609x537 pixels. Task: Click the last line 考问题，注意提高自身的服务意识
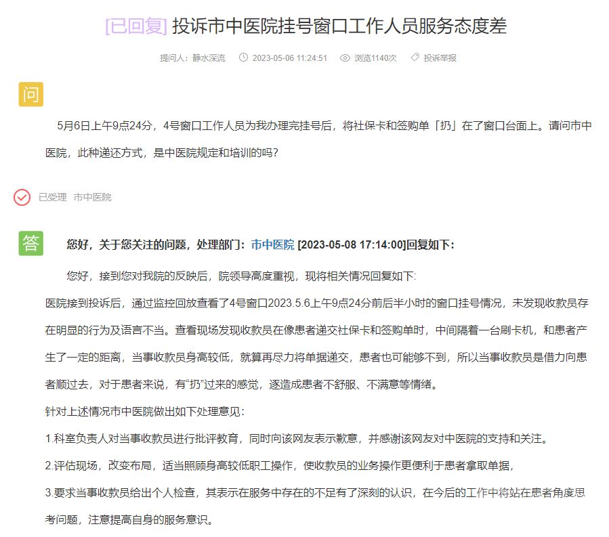129,519
